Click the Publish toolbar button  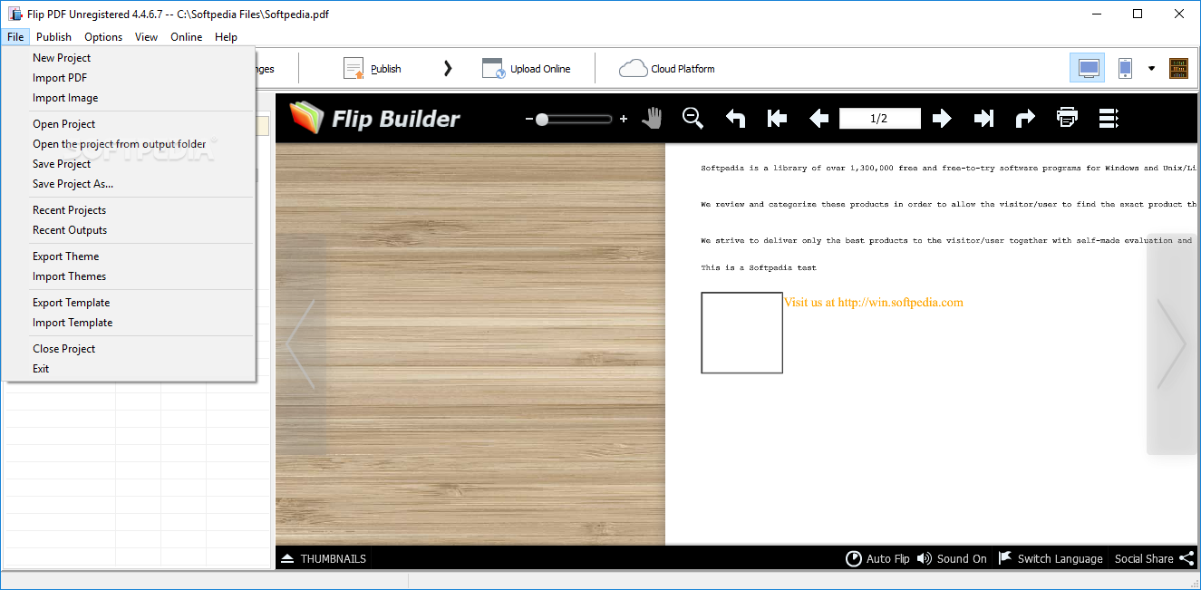pyautogui.click(x=373, y=68)
